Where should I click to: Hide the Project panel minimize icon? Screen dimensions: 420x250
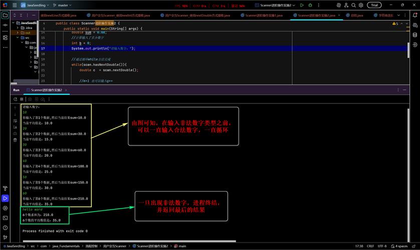34,15
